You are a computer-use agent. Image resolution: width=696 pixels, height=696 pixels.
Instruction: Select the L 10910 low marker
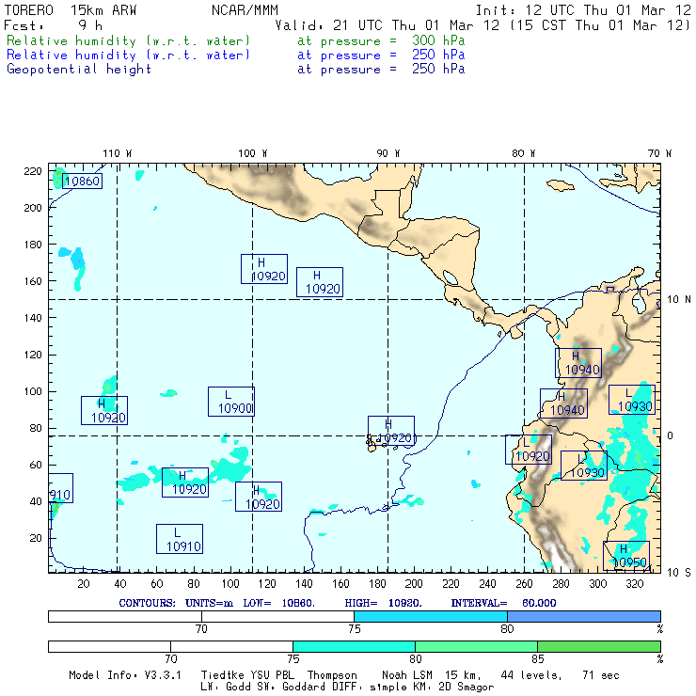[180, 539]
